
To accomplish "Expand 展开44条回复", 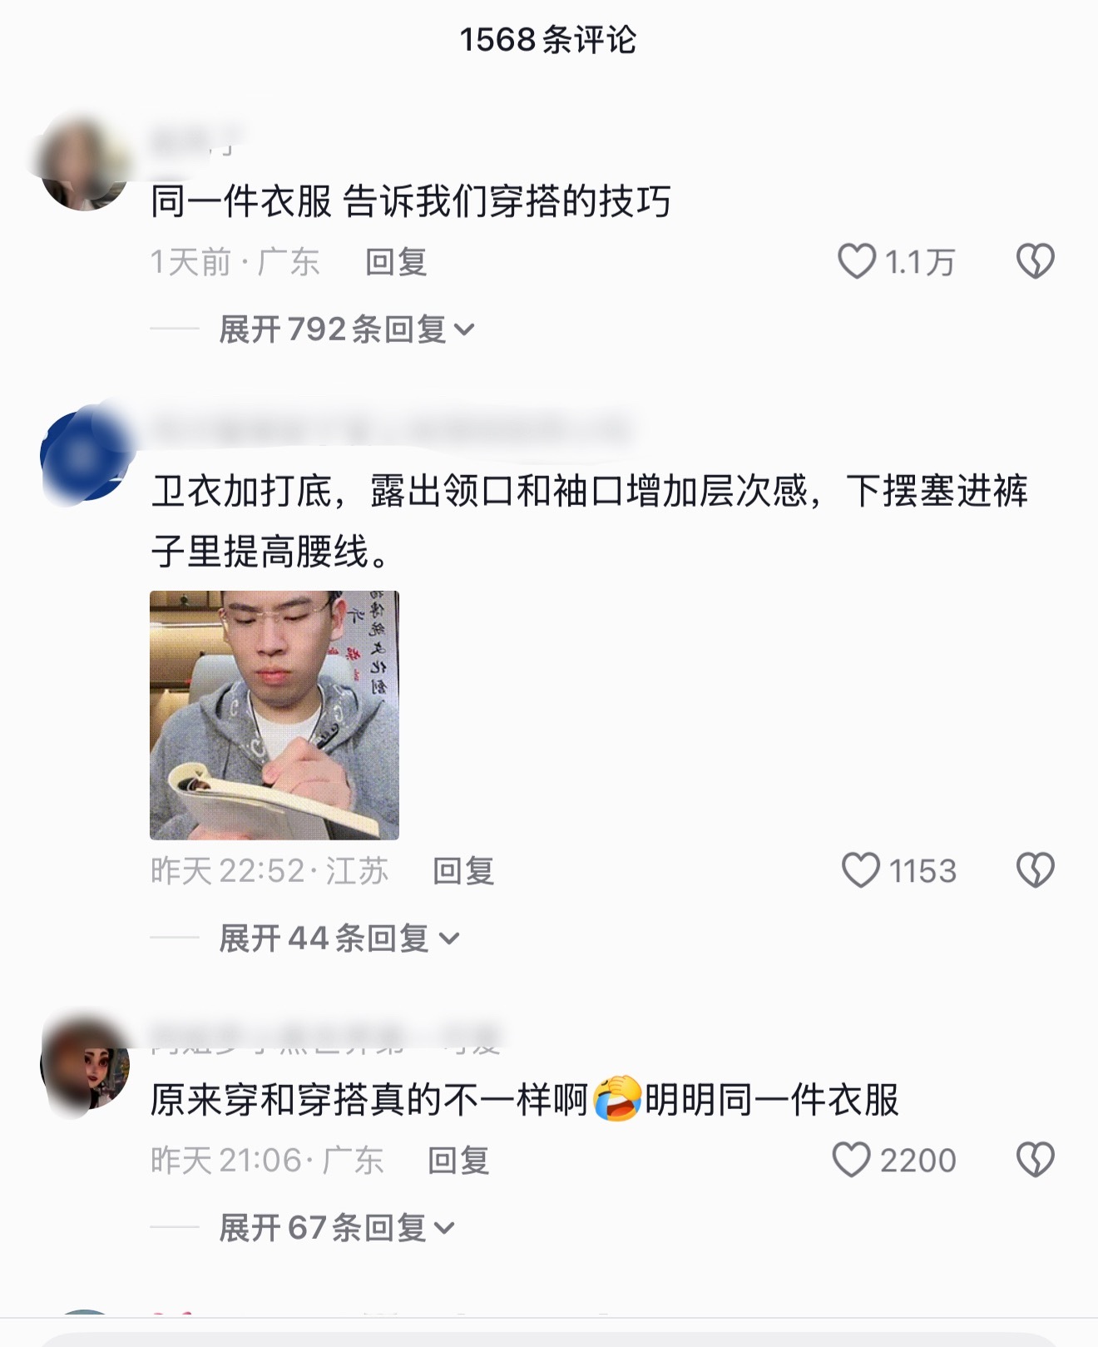I will click(339, 938).
